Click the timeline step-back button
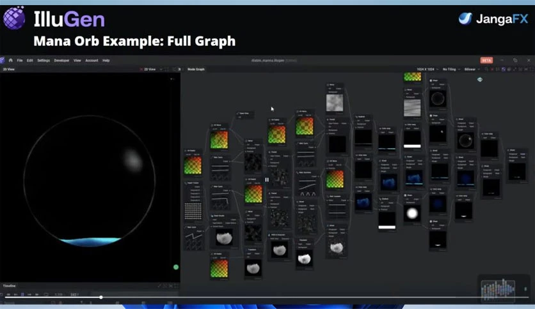This screenshot has width=535, height=309. click(x=15, y=294)
